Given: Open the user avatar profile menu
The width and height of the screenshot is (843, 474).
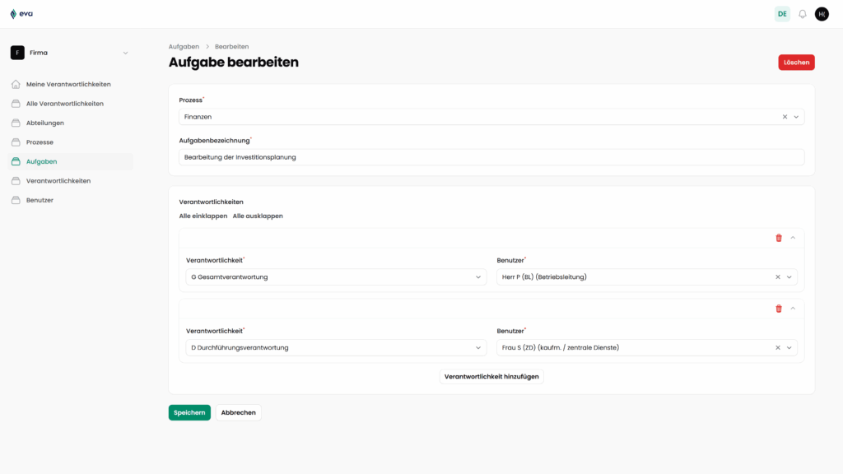Looking at the screenshot, I should [822, 14].
